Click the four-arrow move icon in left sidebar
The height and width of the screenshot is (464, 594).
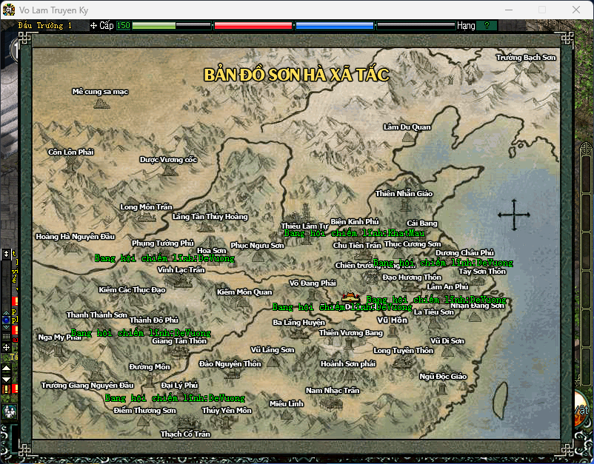click(x=6, y=347)
